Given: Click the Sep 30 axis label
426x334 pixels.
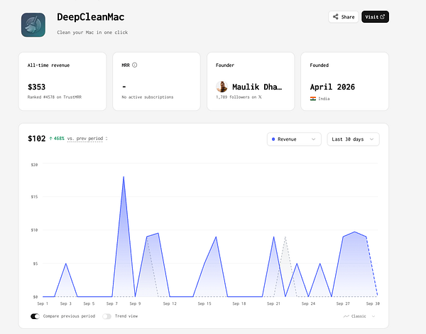Looking at the screenshot, I should (x=373, y=303).
